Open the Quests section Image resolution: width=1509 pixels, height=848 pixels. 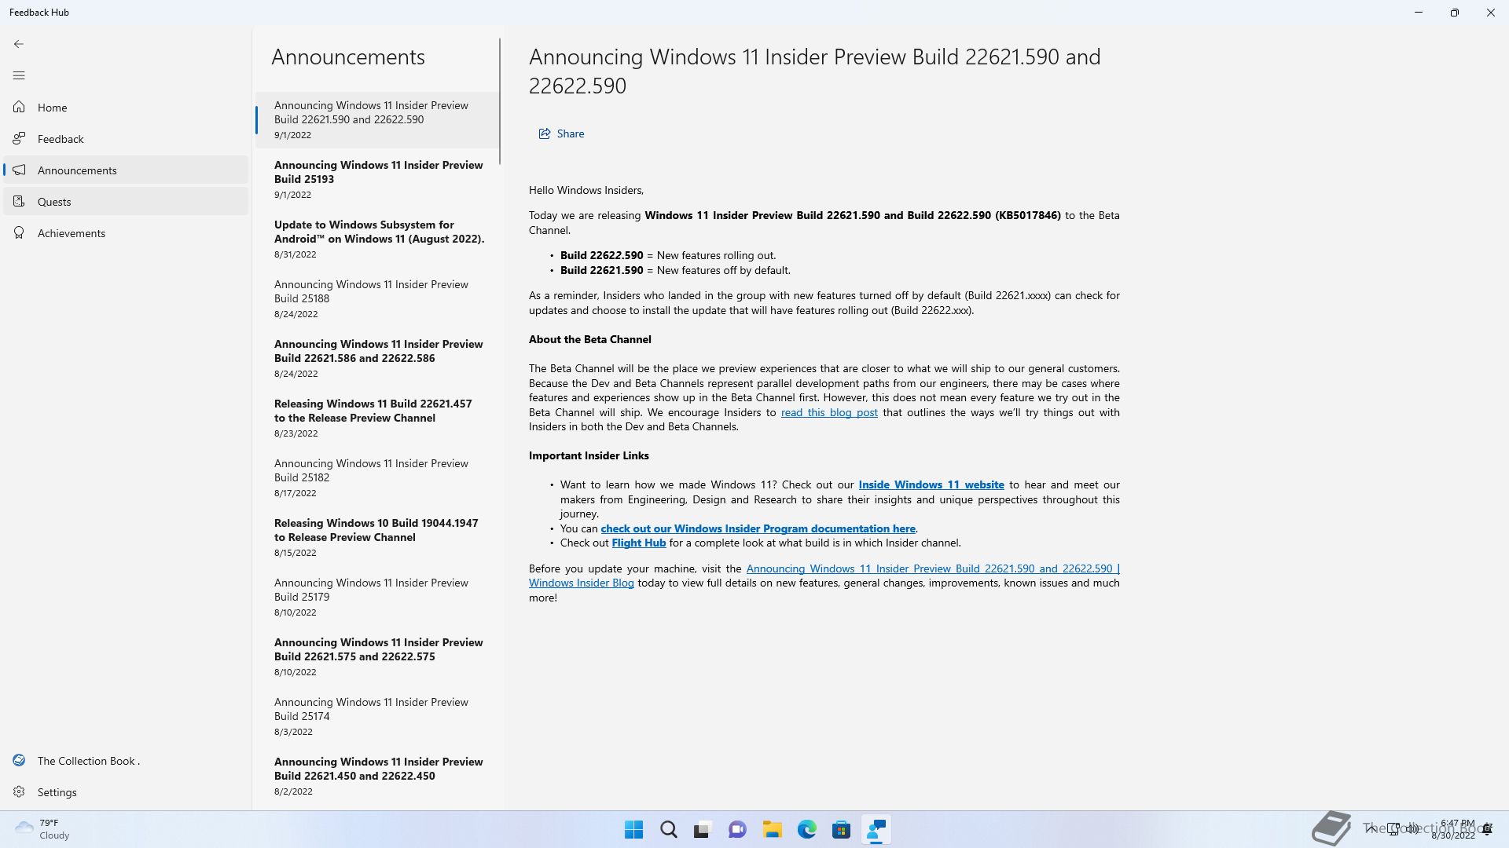(126, 202)
